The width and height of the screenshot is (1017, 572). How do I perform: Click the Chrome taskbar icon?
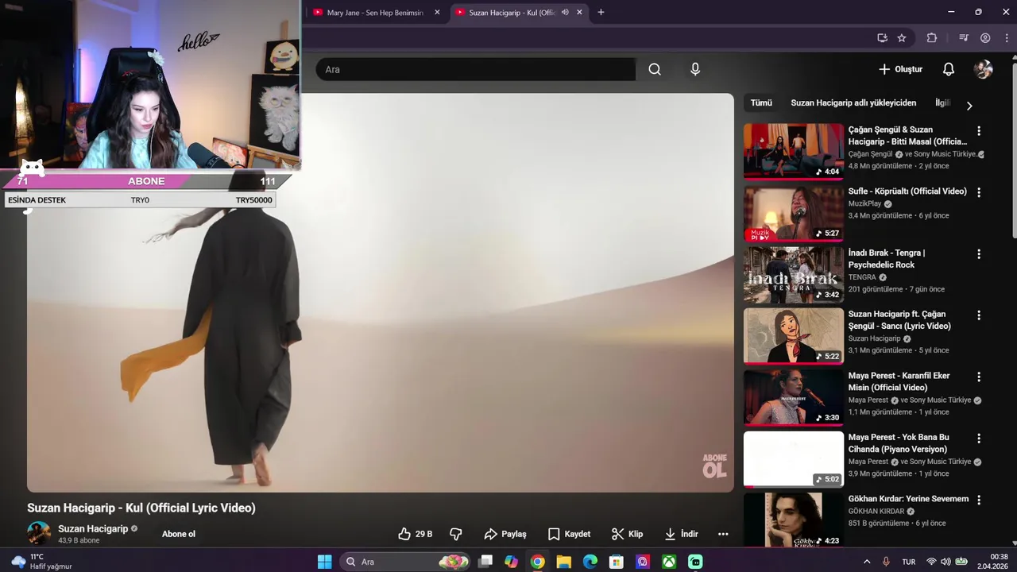tap(537, 562)
